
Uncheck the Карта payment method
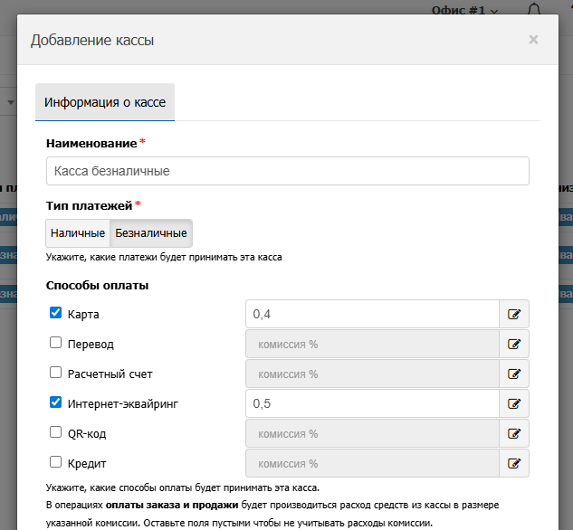[x=55, y=313]
